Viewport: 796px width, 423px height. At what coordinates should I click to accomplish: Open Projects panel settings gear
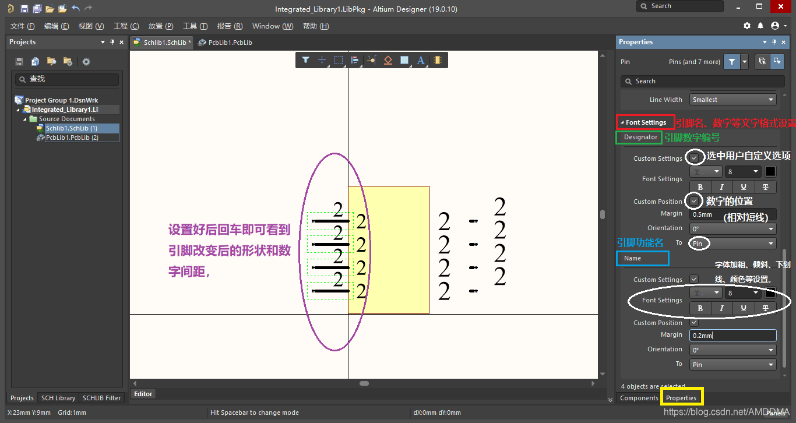point(86,62)
